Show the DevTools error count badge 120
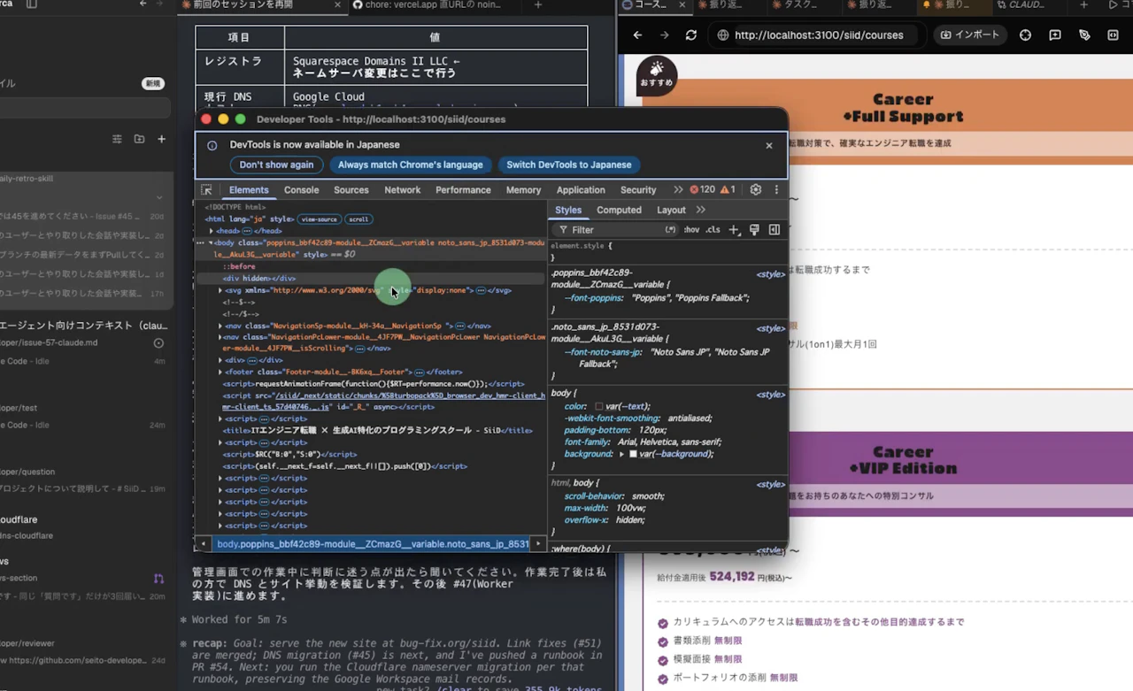The width and height of the screenshot is (1133, 691). pos(702,190)
